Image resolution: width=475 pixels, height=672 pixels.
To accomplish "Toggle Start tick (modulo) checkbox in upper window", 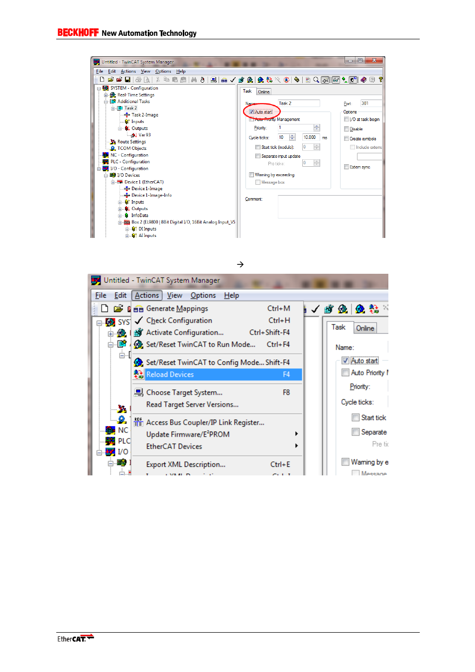I will tap(258, 147).
